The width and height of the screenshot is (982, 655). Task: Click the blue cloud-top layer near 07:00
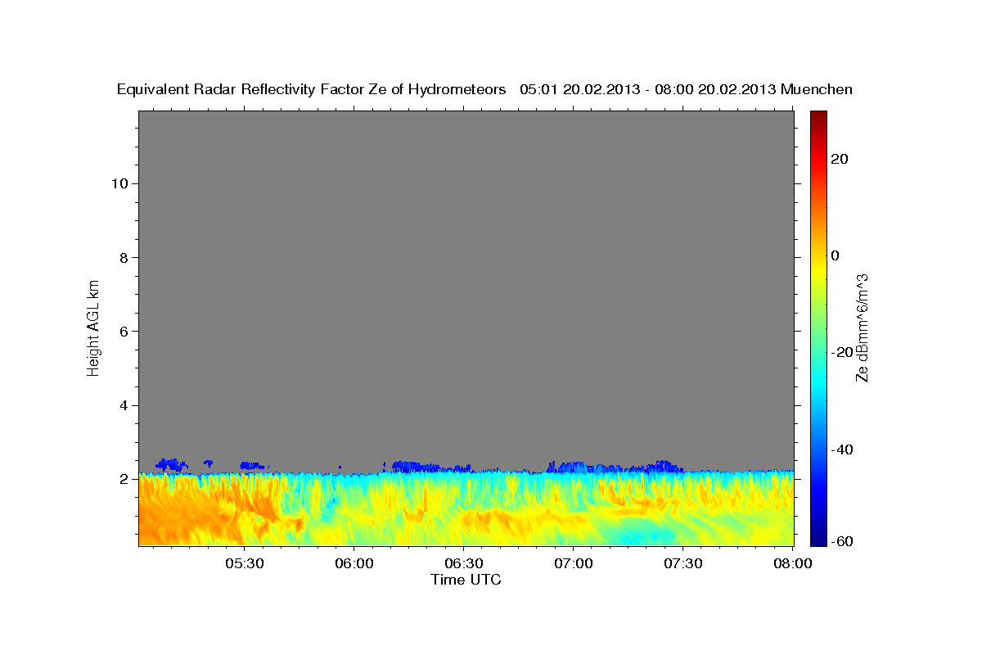[573, 467]
